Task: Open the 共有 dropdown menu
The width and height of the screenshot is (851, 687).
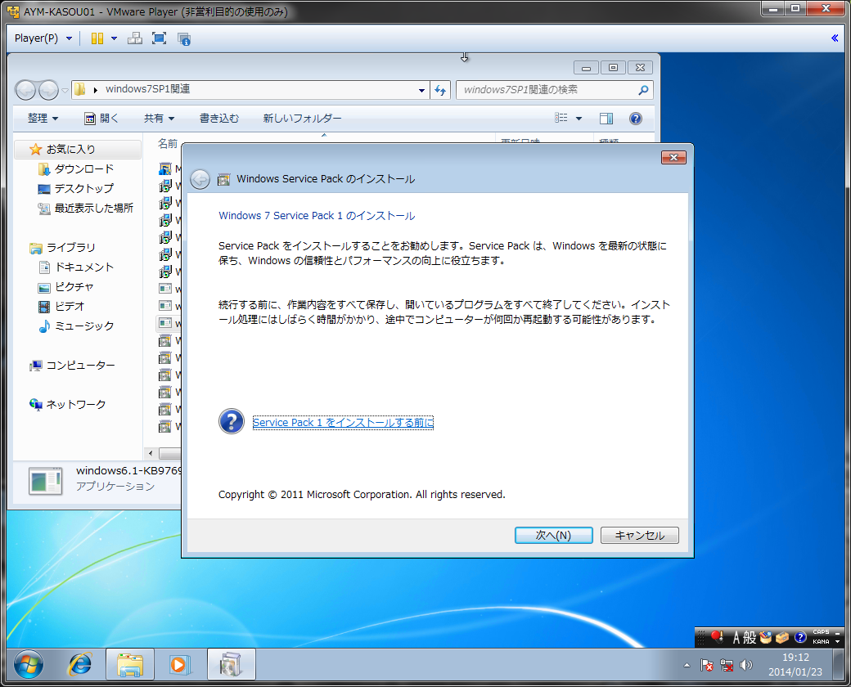Action: (x=159, y=119)
